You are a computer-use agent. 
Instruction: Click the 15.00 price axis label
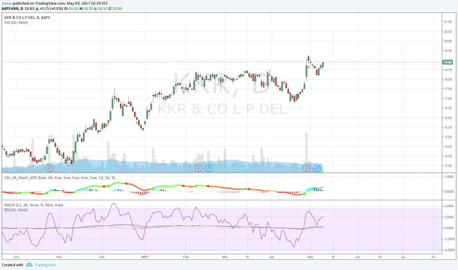(448, 137)
